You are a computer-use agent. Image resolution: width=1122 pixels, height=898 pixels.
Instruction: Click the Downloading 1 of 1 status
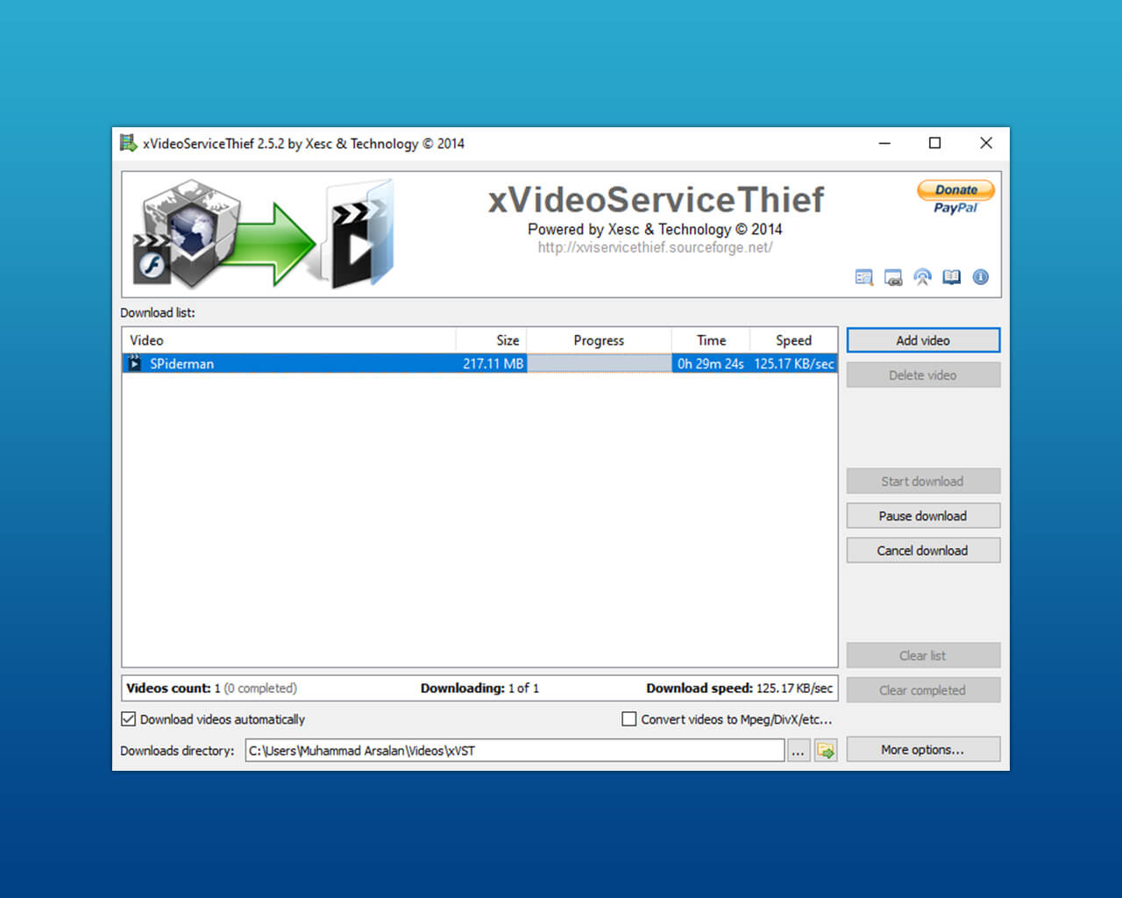click(479, 688)
